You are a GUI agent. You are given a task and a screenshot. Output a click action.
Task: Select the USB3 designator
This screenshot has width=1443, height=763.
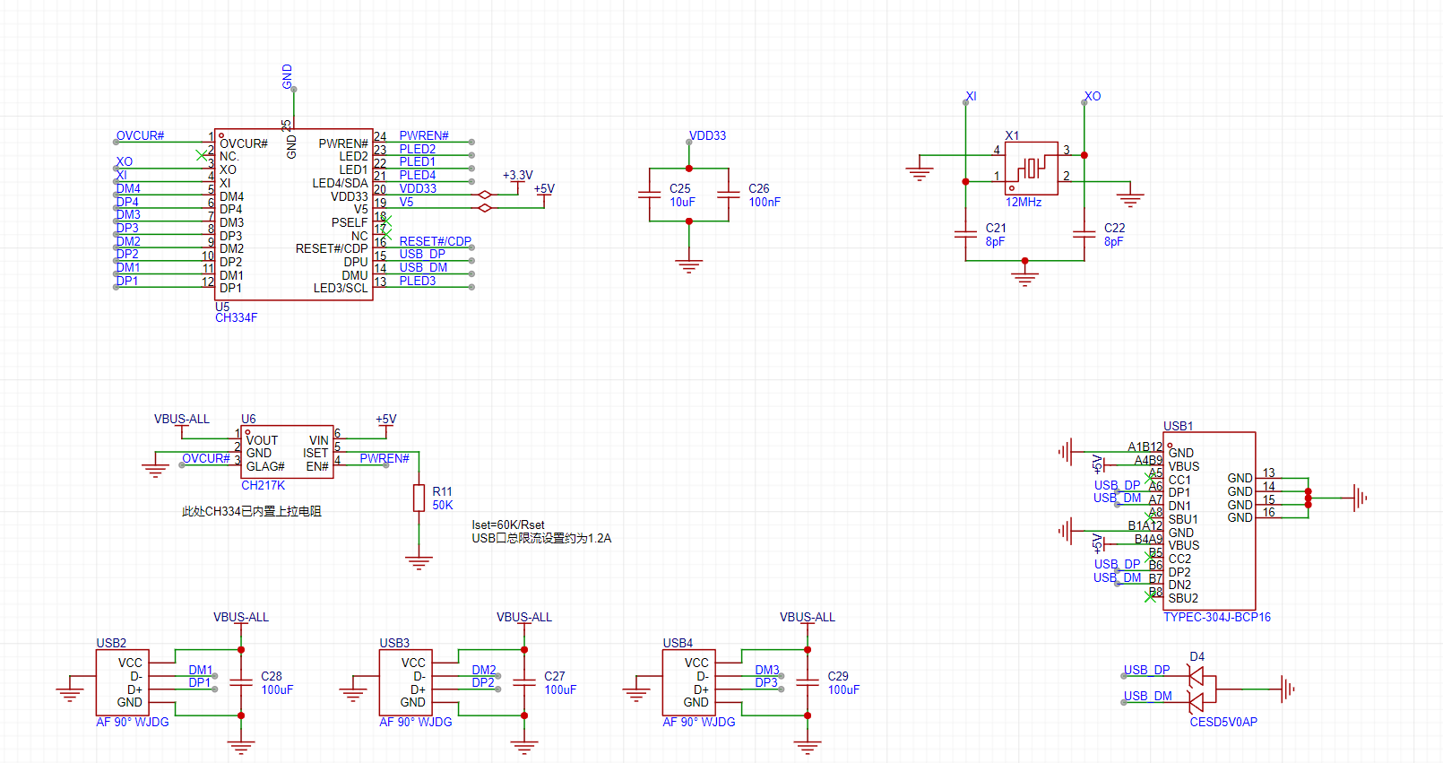394,643
